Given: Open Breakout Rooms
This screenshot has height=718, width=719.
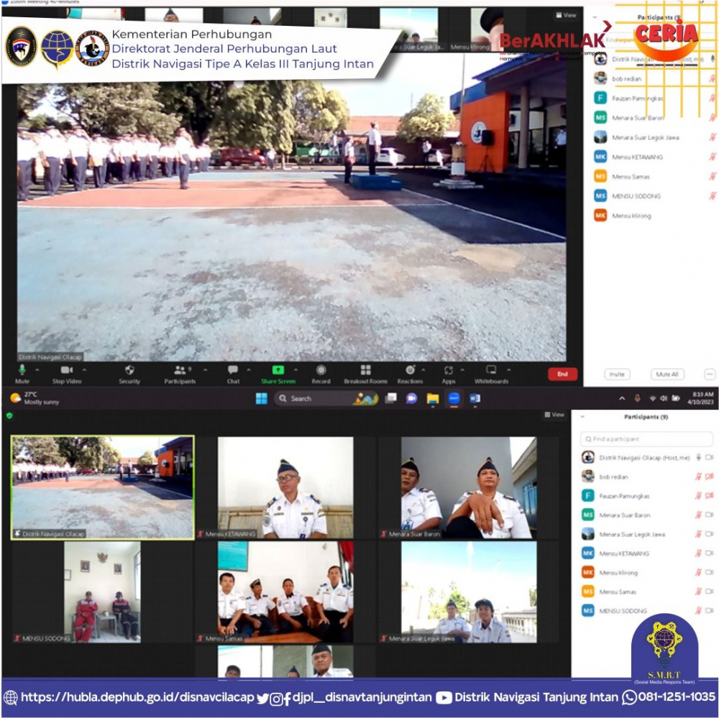Looking at the screenshot, I should coord(365,374).
